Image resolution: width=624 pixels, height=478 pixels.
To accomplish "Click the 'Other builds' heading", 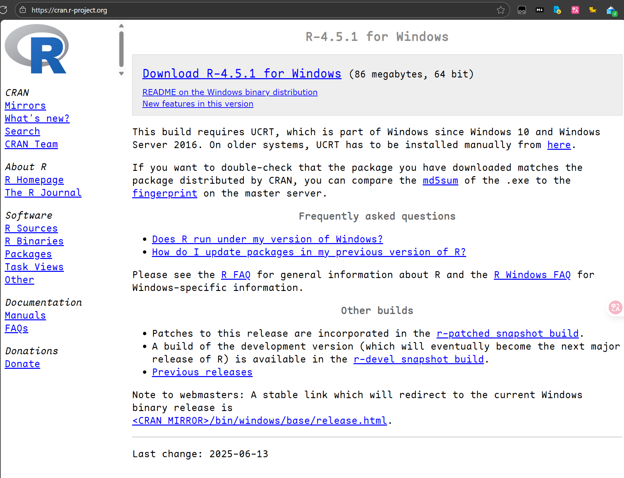I will click(377, 311).
